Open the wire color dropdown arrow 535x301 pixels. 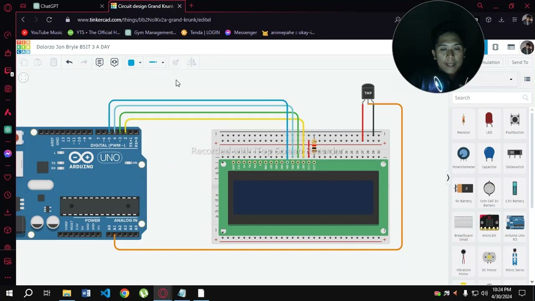pos(140,63)
